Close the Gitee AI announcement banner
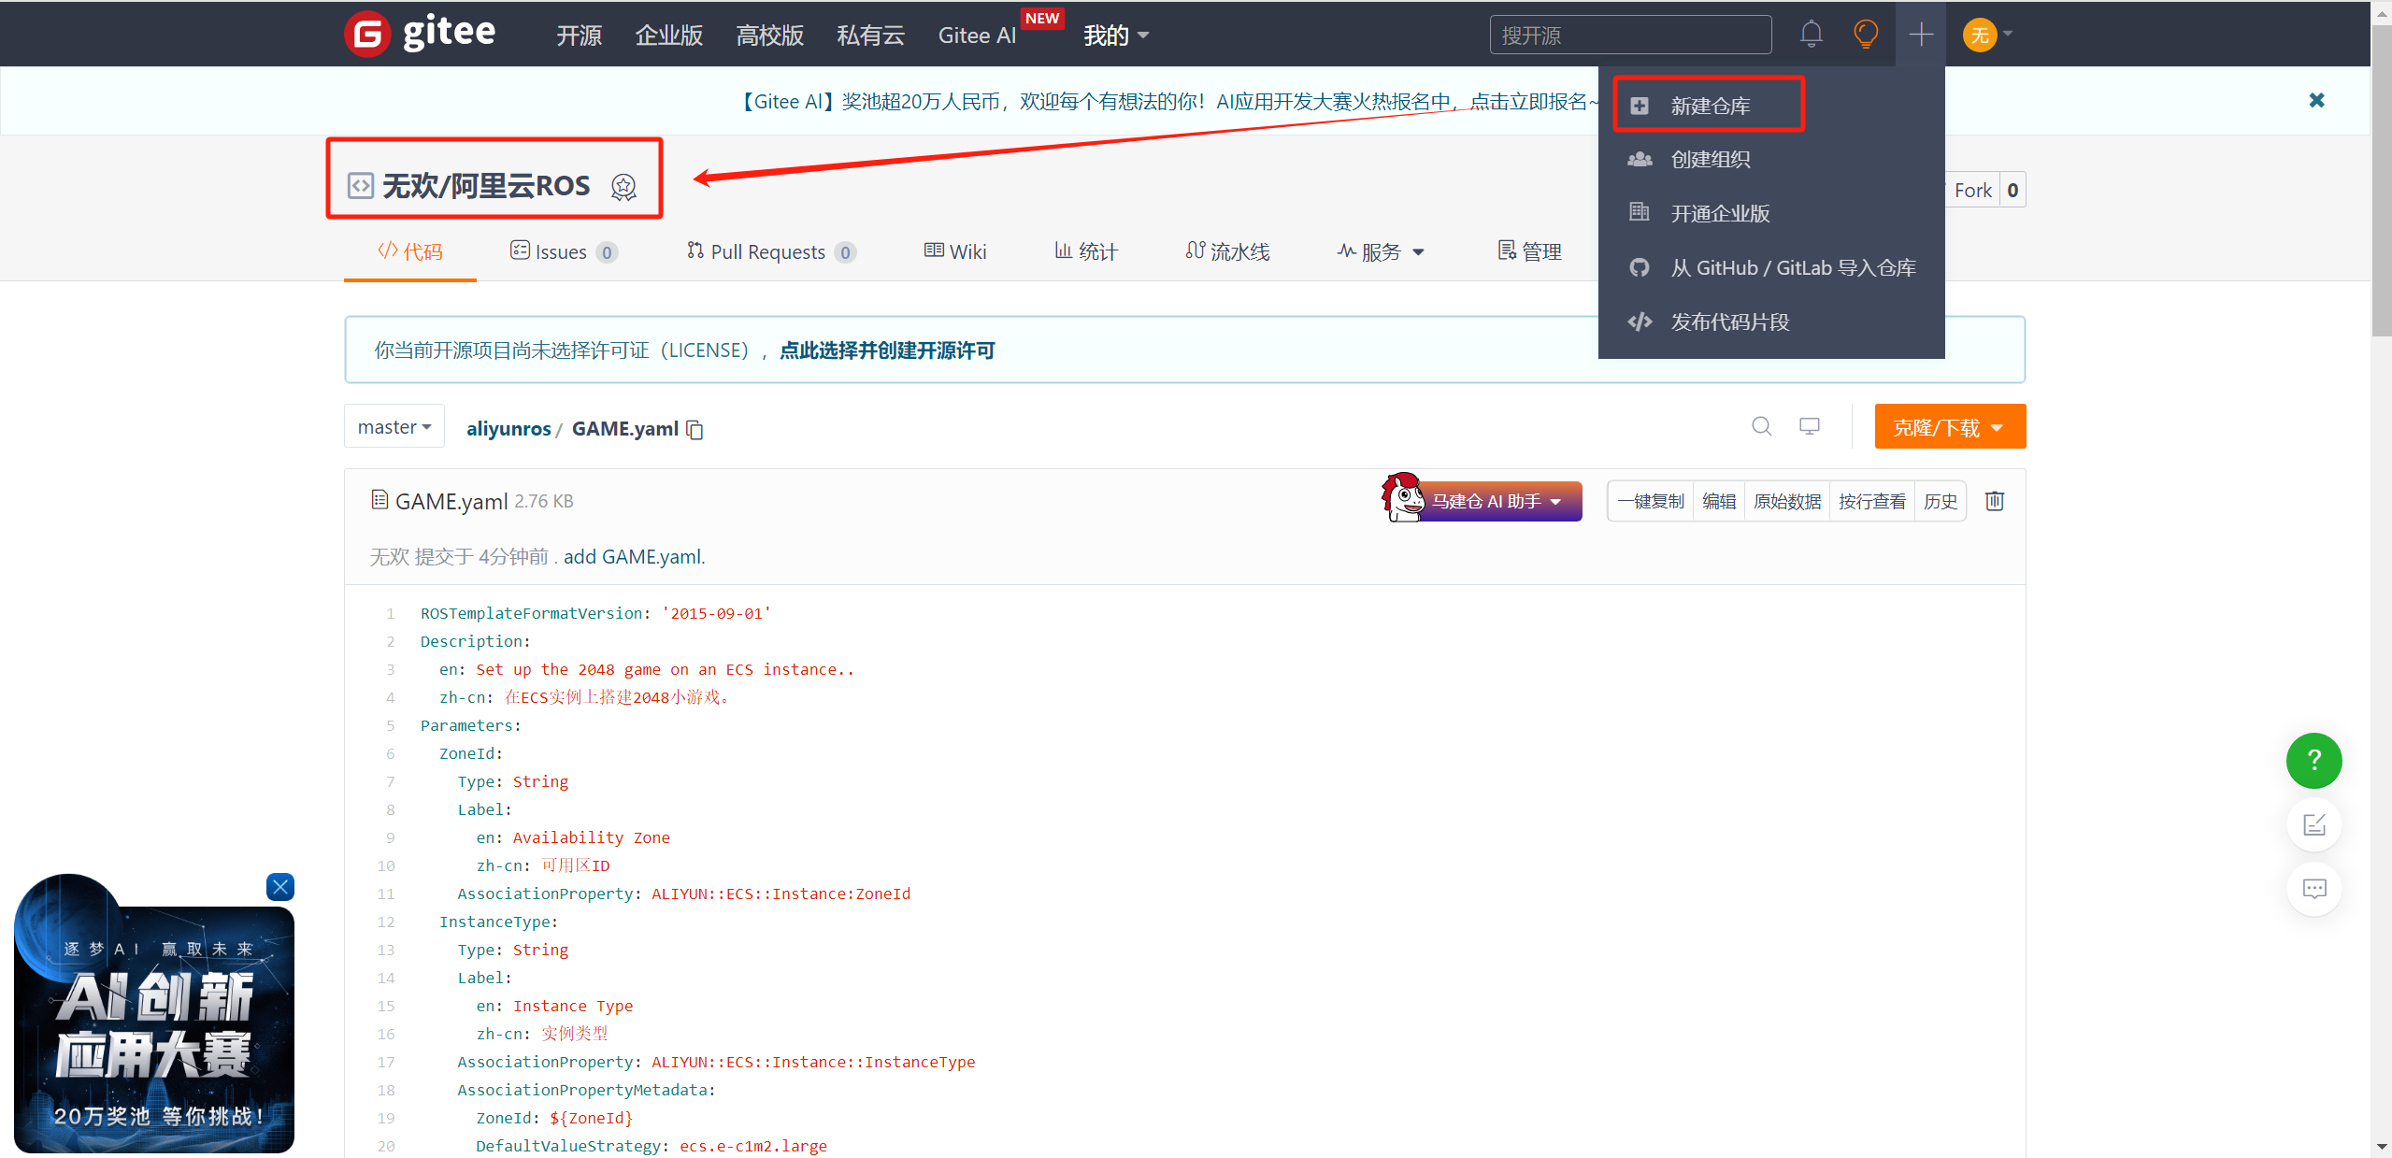This screenshot has height=1158, width=2392. (x=2316, y=100)
